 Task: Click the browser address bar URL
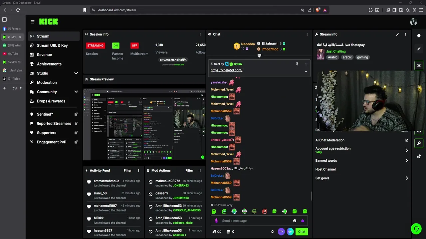coord(117,10)
